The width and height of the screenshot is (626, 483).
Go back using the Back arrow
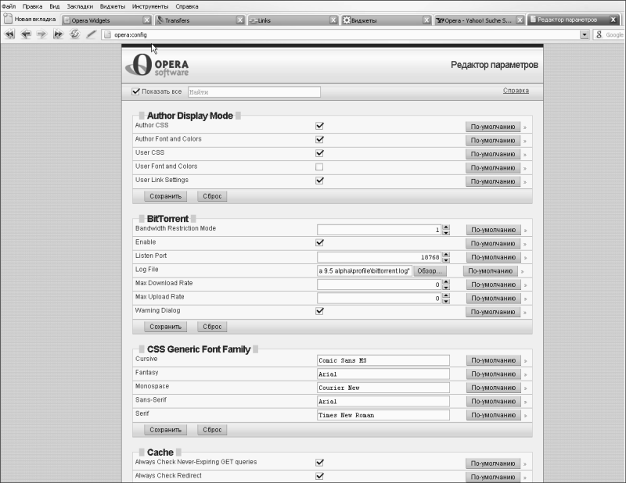[26, 34]
